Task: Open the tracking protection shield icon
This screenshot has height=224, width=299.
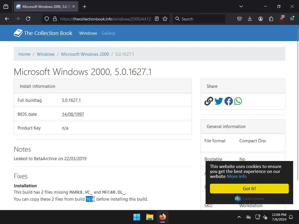Action: (47, 19)
